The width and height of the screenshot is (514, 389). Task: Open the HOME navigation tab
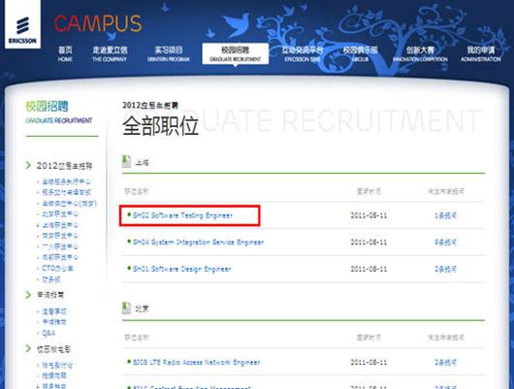click(x=65, y=53)
